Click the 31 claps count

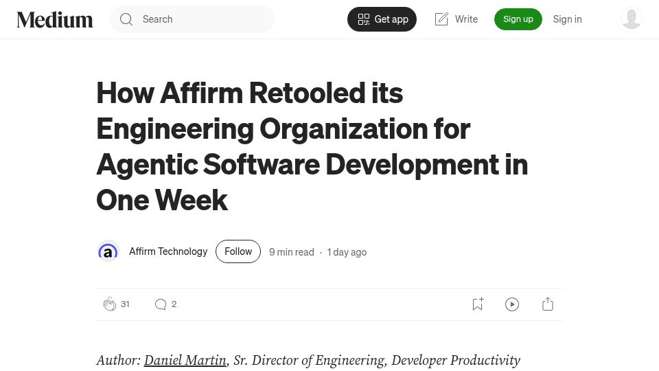tap(125, 304)
